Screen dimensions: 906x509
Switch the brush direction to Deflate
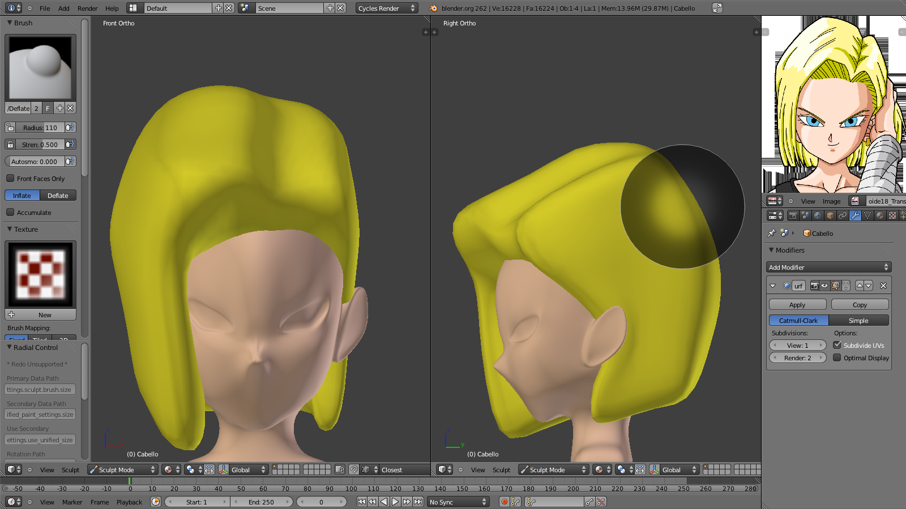click(x=58, y=196)
